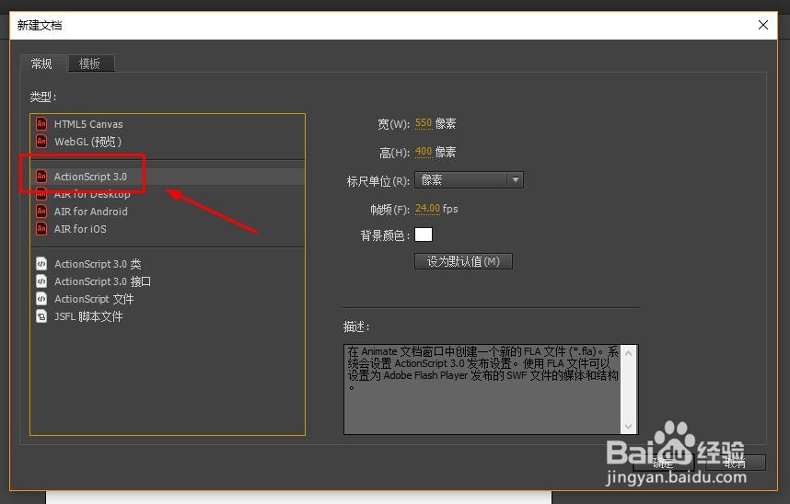Click the height value 400
Image resolution: width=790 pixels, height=504 pixels.
pyautogui.click(x=424, y=151)
